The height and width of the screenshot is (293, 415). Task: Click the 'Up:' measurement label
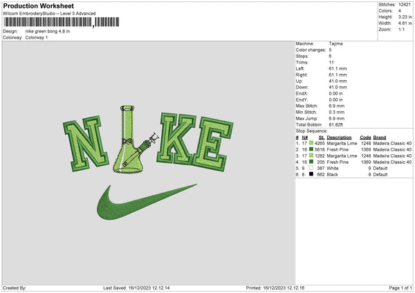pos(299,81)
